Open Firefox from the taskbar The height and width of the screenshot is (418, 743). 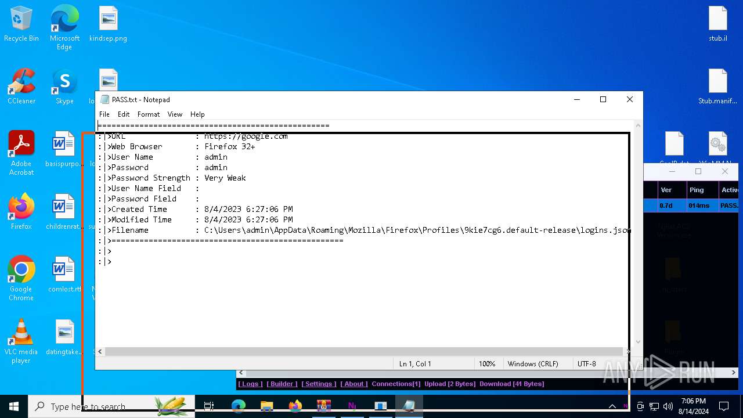click(295, 406)
